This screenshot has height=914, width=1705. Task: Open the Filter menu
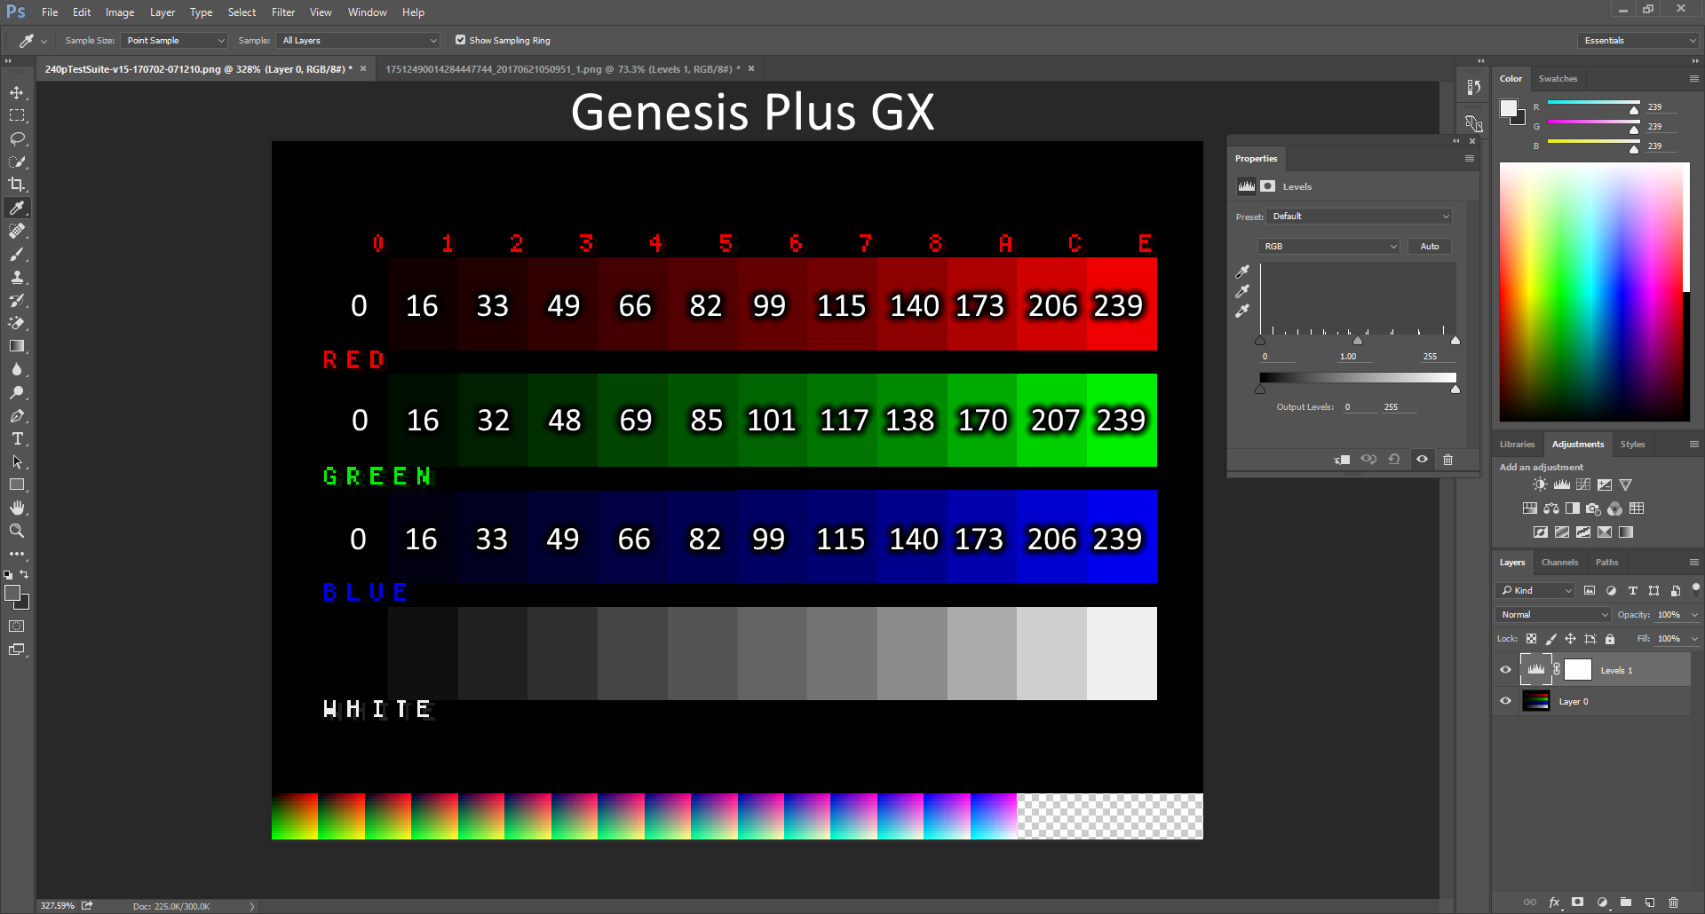click(x=283, y=12)
